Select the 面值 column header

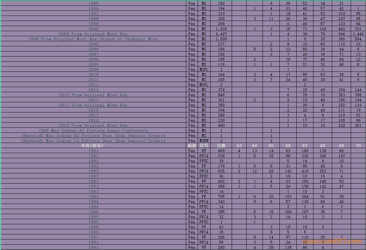[x=192, y=146]
